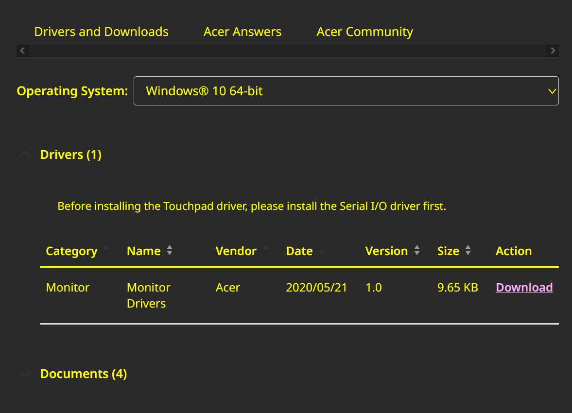572x413 pixels.
Task: Select the Monitor Drivers name cell
Action: pos(148,295)
